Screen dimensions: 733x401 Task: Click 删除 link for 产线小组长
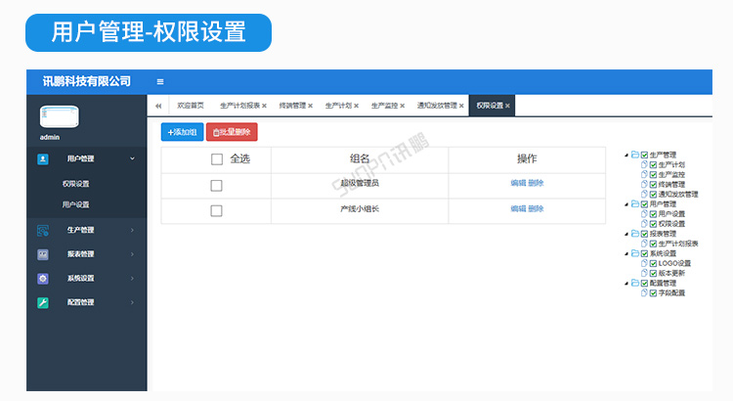point(536,208)
